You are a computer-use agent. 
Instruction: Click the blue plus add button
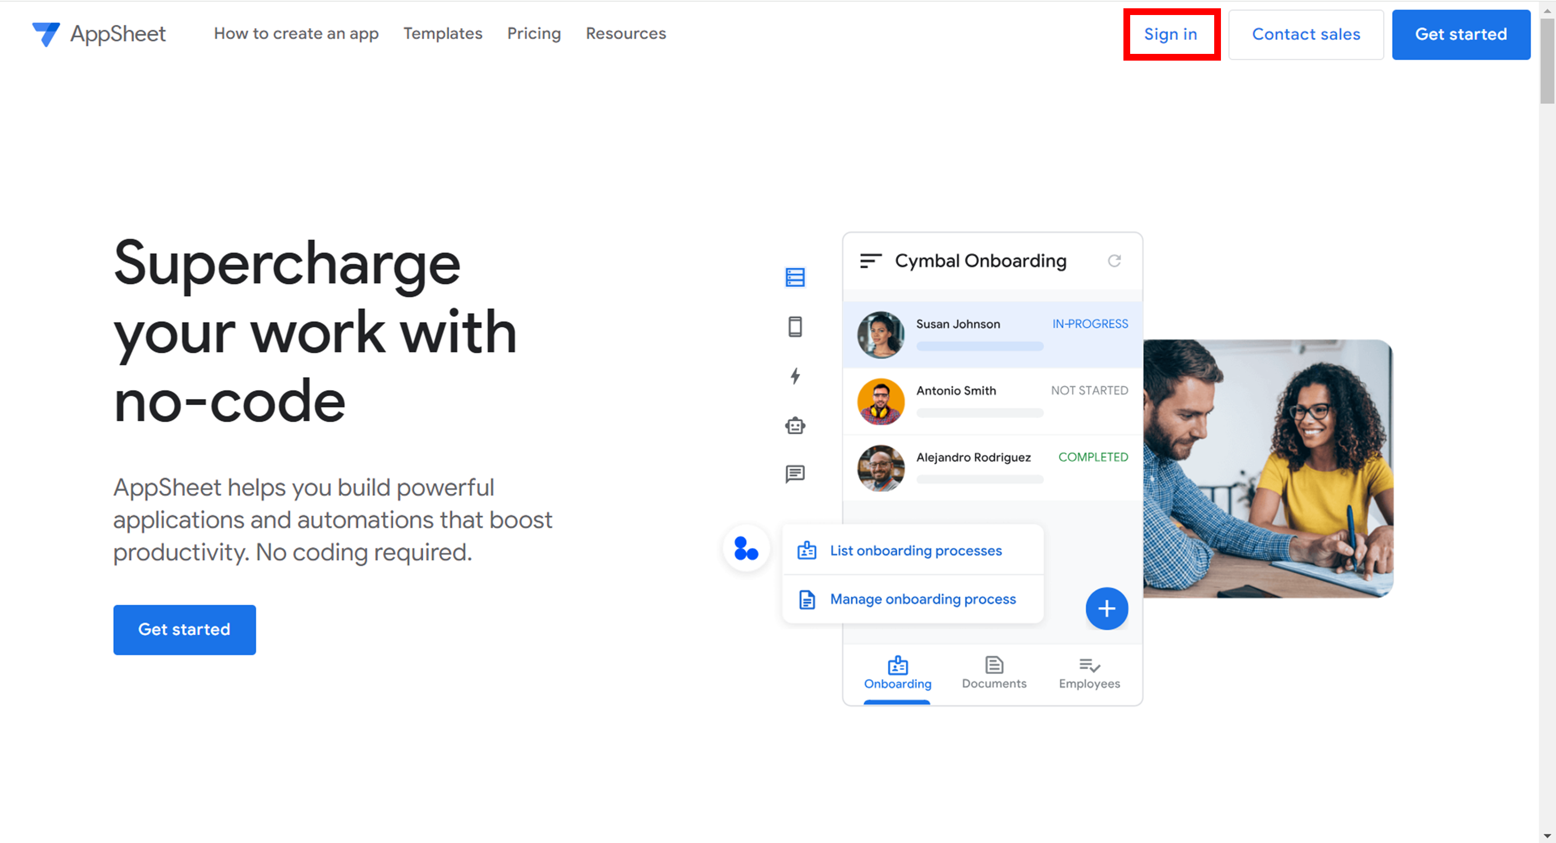click(x=1107, y=608)
